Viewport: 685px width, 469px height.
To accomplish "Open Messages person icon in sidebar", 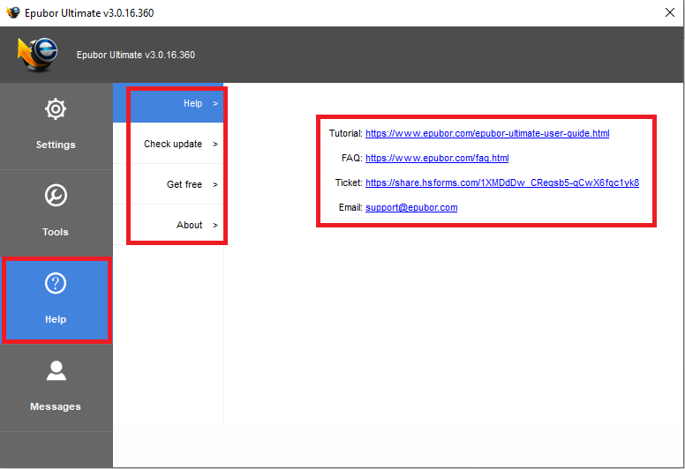I will coord(56,370).
